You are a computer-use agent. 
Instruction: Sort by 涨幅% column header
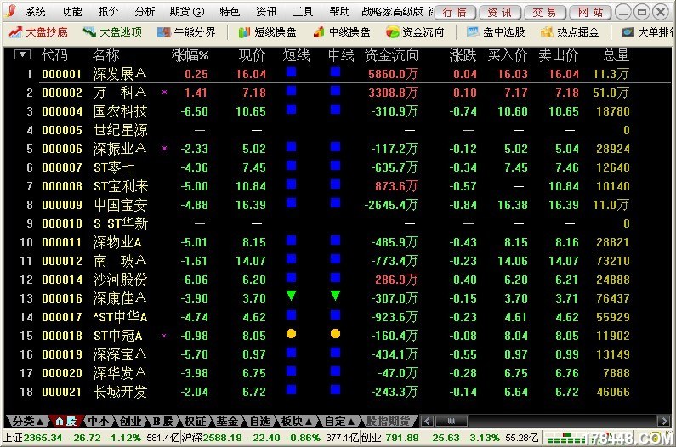tap(190, 55)
